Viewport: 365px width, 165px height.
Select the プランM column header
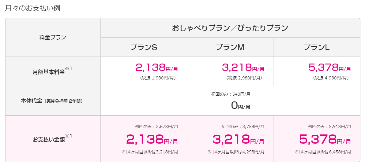[x=230, y=47]
